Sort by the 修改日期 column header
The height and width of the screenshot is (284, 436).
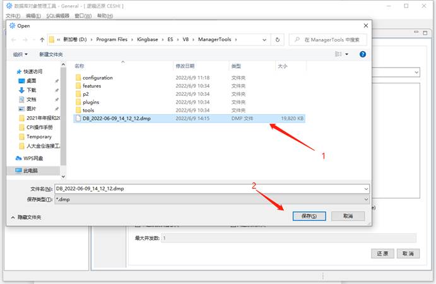(x=185, y=66)
